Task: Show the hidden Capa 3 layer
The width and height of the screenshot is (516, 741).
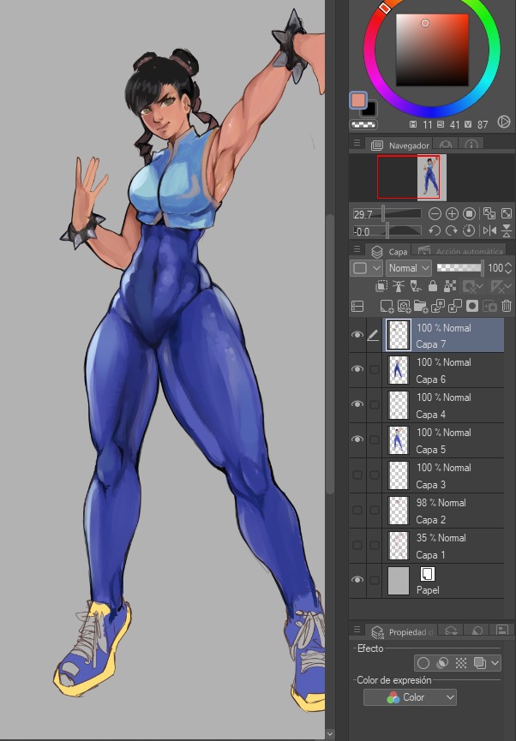Action: (x=357, y=475)
